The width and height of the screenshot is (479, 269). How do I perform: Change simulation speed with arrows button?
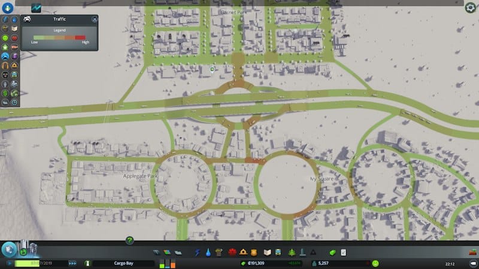pos(73,263)
